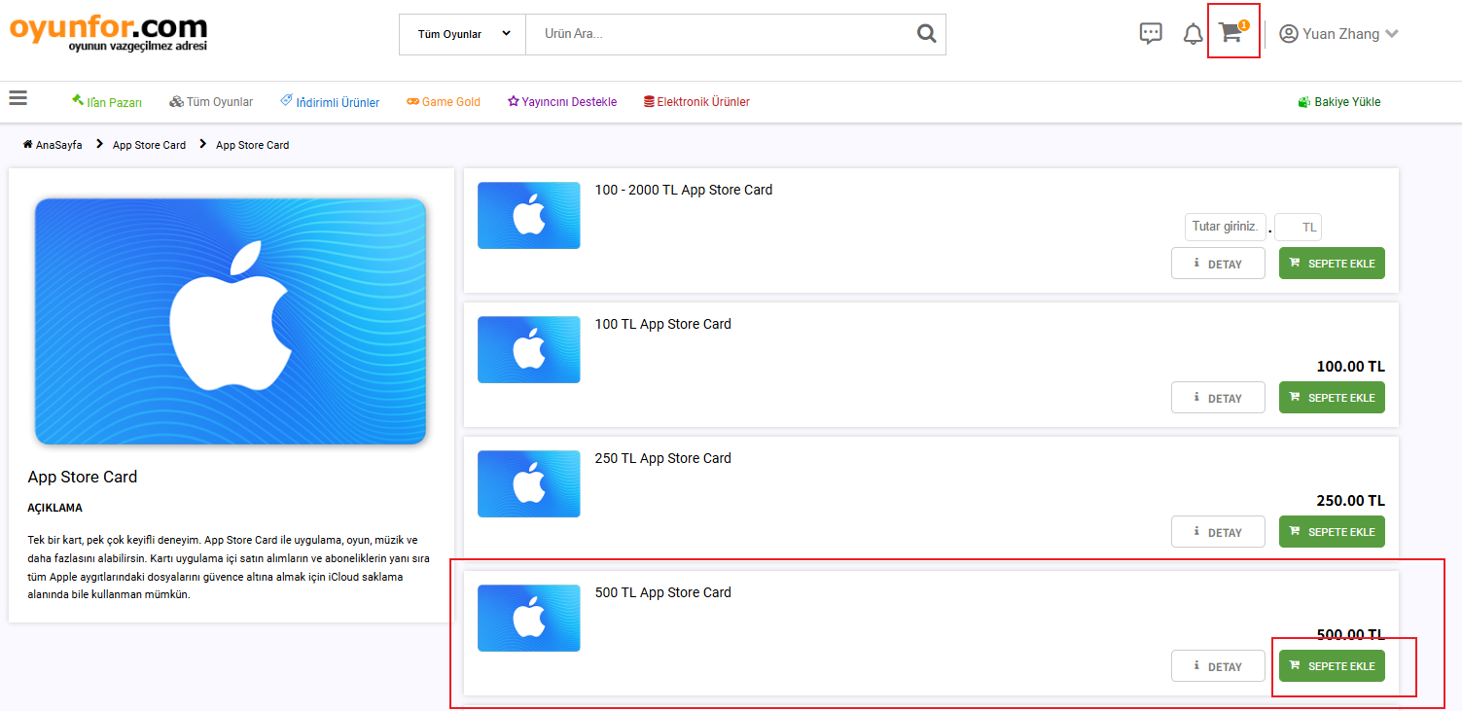View details of 500 TL App Store Card
The image size is (1462, 711).
pos(1218,665)
